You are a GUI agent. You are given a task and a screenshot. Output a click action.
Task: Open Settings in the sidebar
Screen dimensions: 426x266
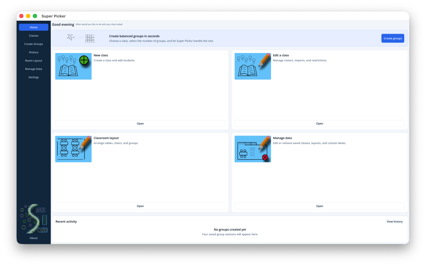pyautogui.click(x=34, y=77)
